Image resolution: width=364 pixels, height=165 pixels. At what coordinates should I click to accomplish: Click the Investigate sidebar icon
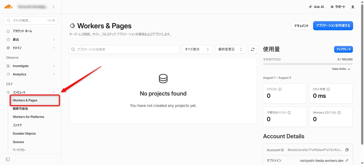coord(8,66)
